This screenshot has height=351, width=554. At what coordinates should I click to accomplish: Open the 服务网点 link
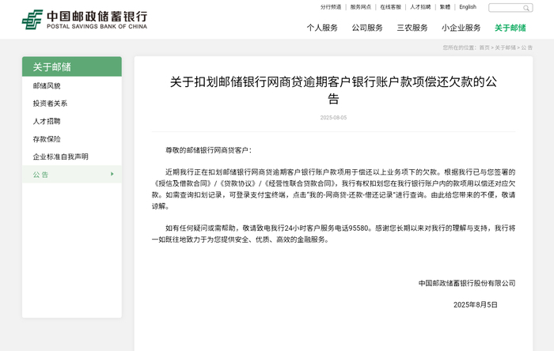tap(361, 7)
